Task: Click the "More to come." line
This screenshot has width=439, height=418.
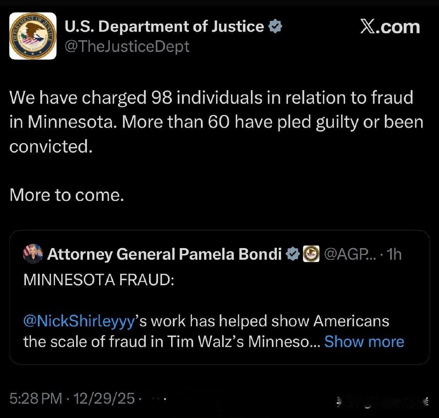Action: 67,195
